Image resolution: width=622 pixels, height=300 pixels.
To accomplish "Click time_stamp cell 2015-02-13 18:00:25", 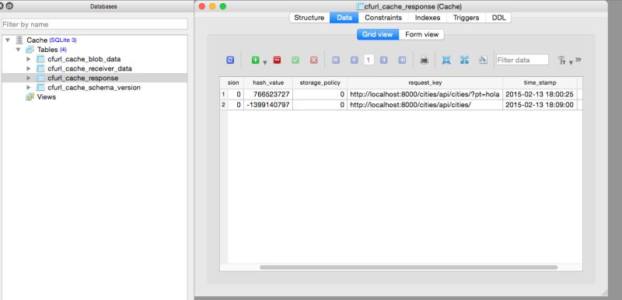I will (540, 94).
